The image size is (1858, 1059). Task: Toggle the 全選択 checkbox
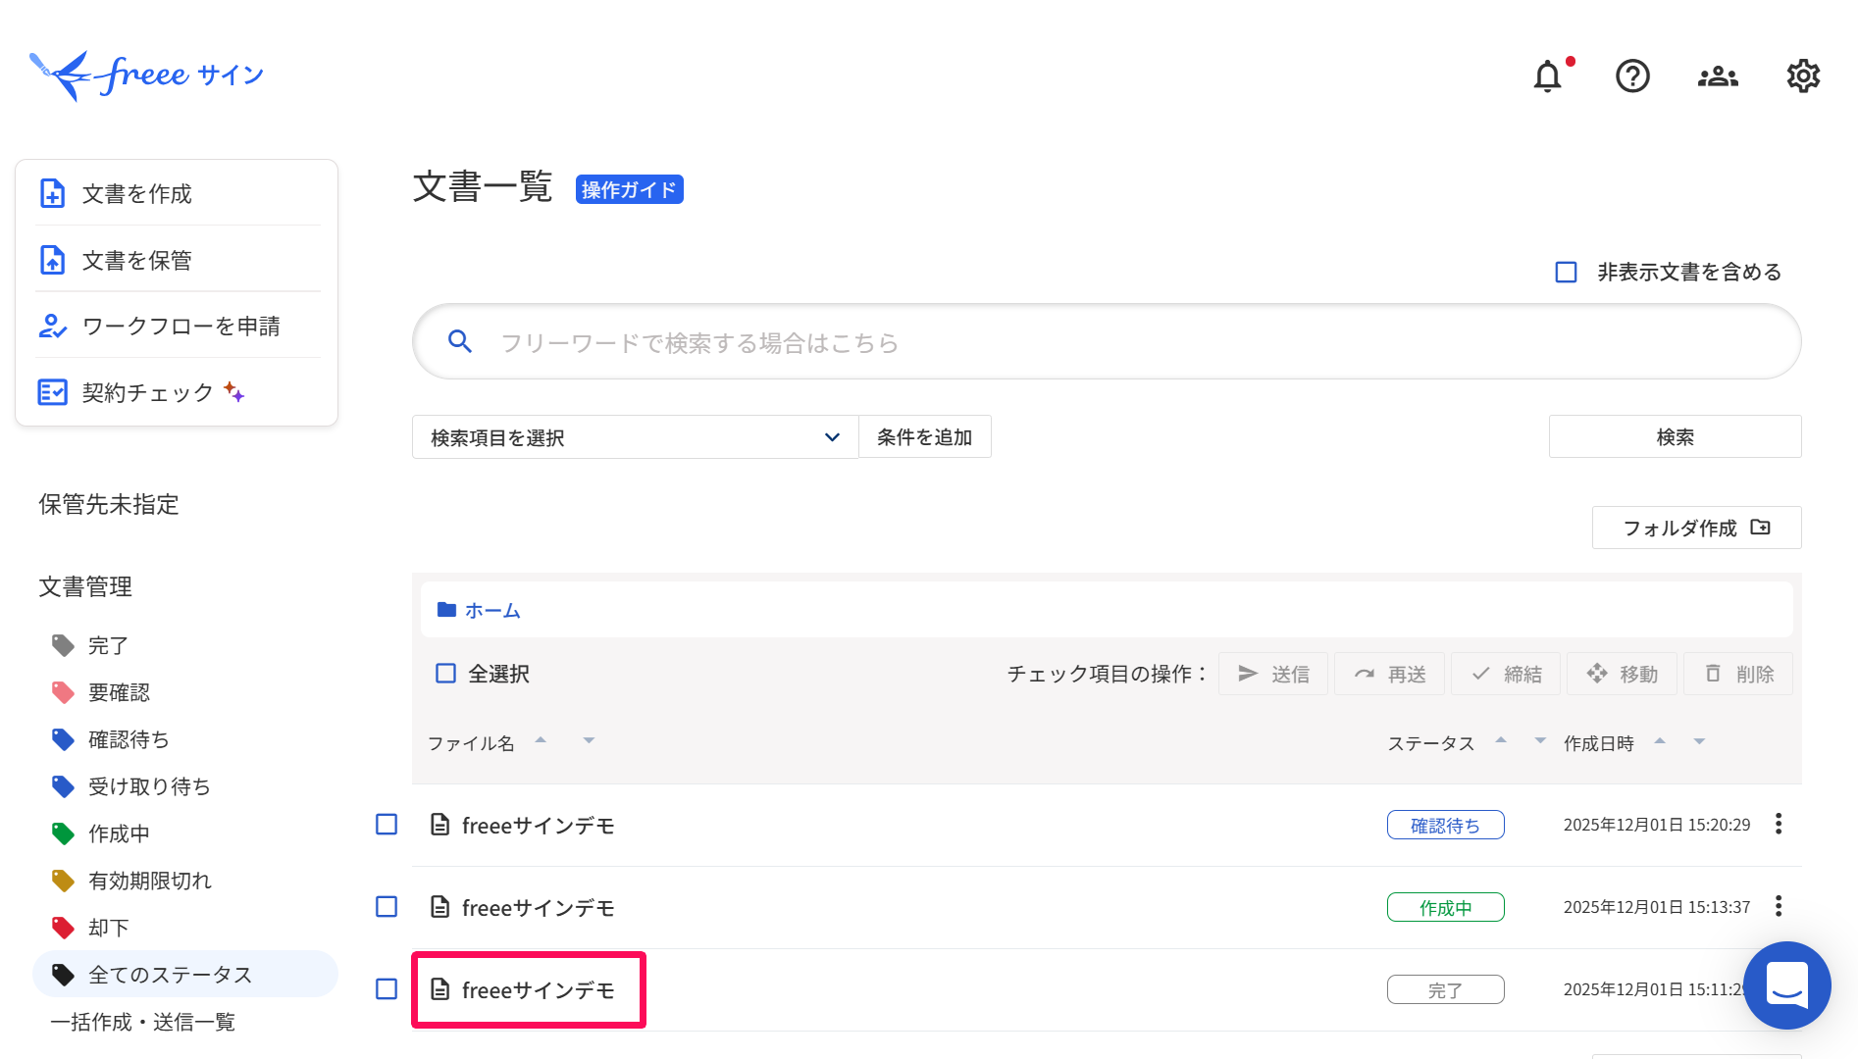point(445,674)
